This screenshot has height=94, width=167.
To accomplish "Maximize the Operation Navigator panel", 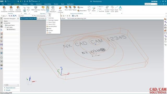I will click(18, 19).
